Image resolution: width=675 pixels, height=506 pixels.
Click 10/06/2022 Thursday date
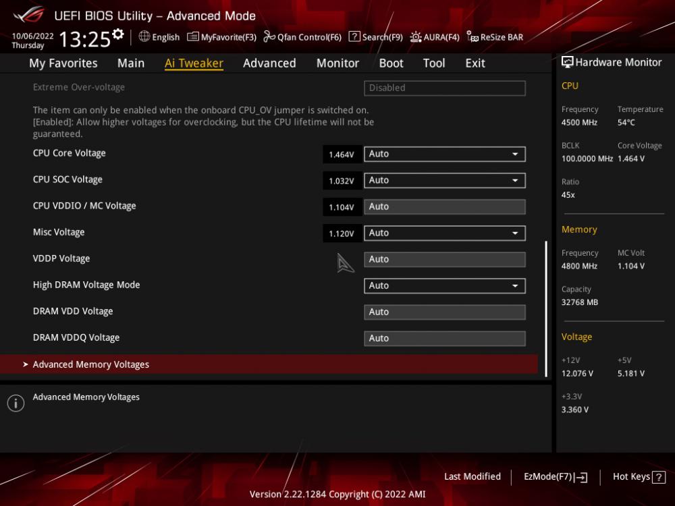[x=32, y=40]
